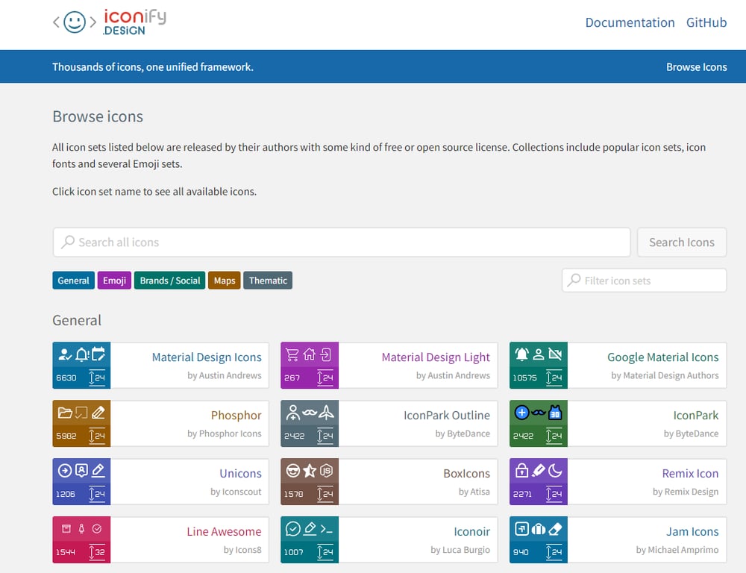Image resolution: width=746 pixels, height=573 pixels.
Task: Click the luggage icon on Jam Icons card
Action: coord(539,529)
